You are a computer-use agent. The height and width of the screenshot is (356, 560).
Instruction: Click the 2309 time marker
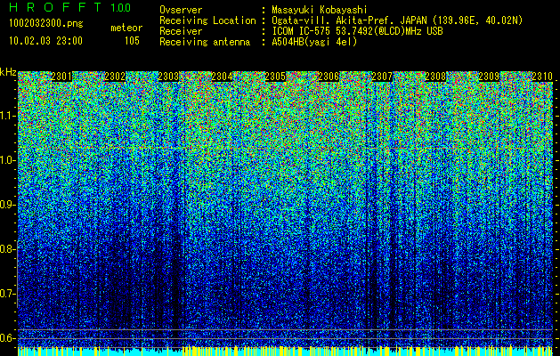click(x=489, y=77)
